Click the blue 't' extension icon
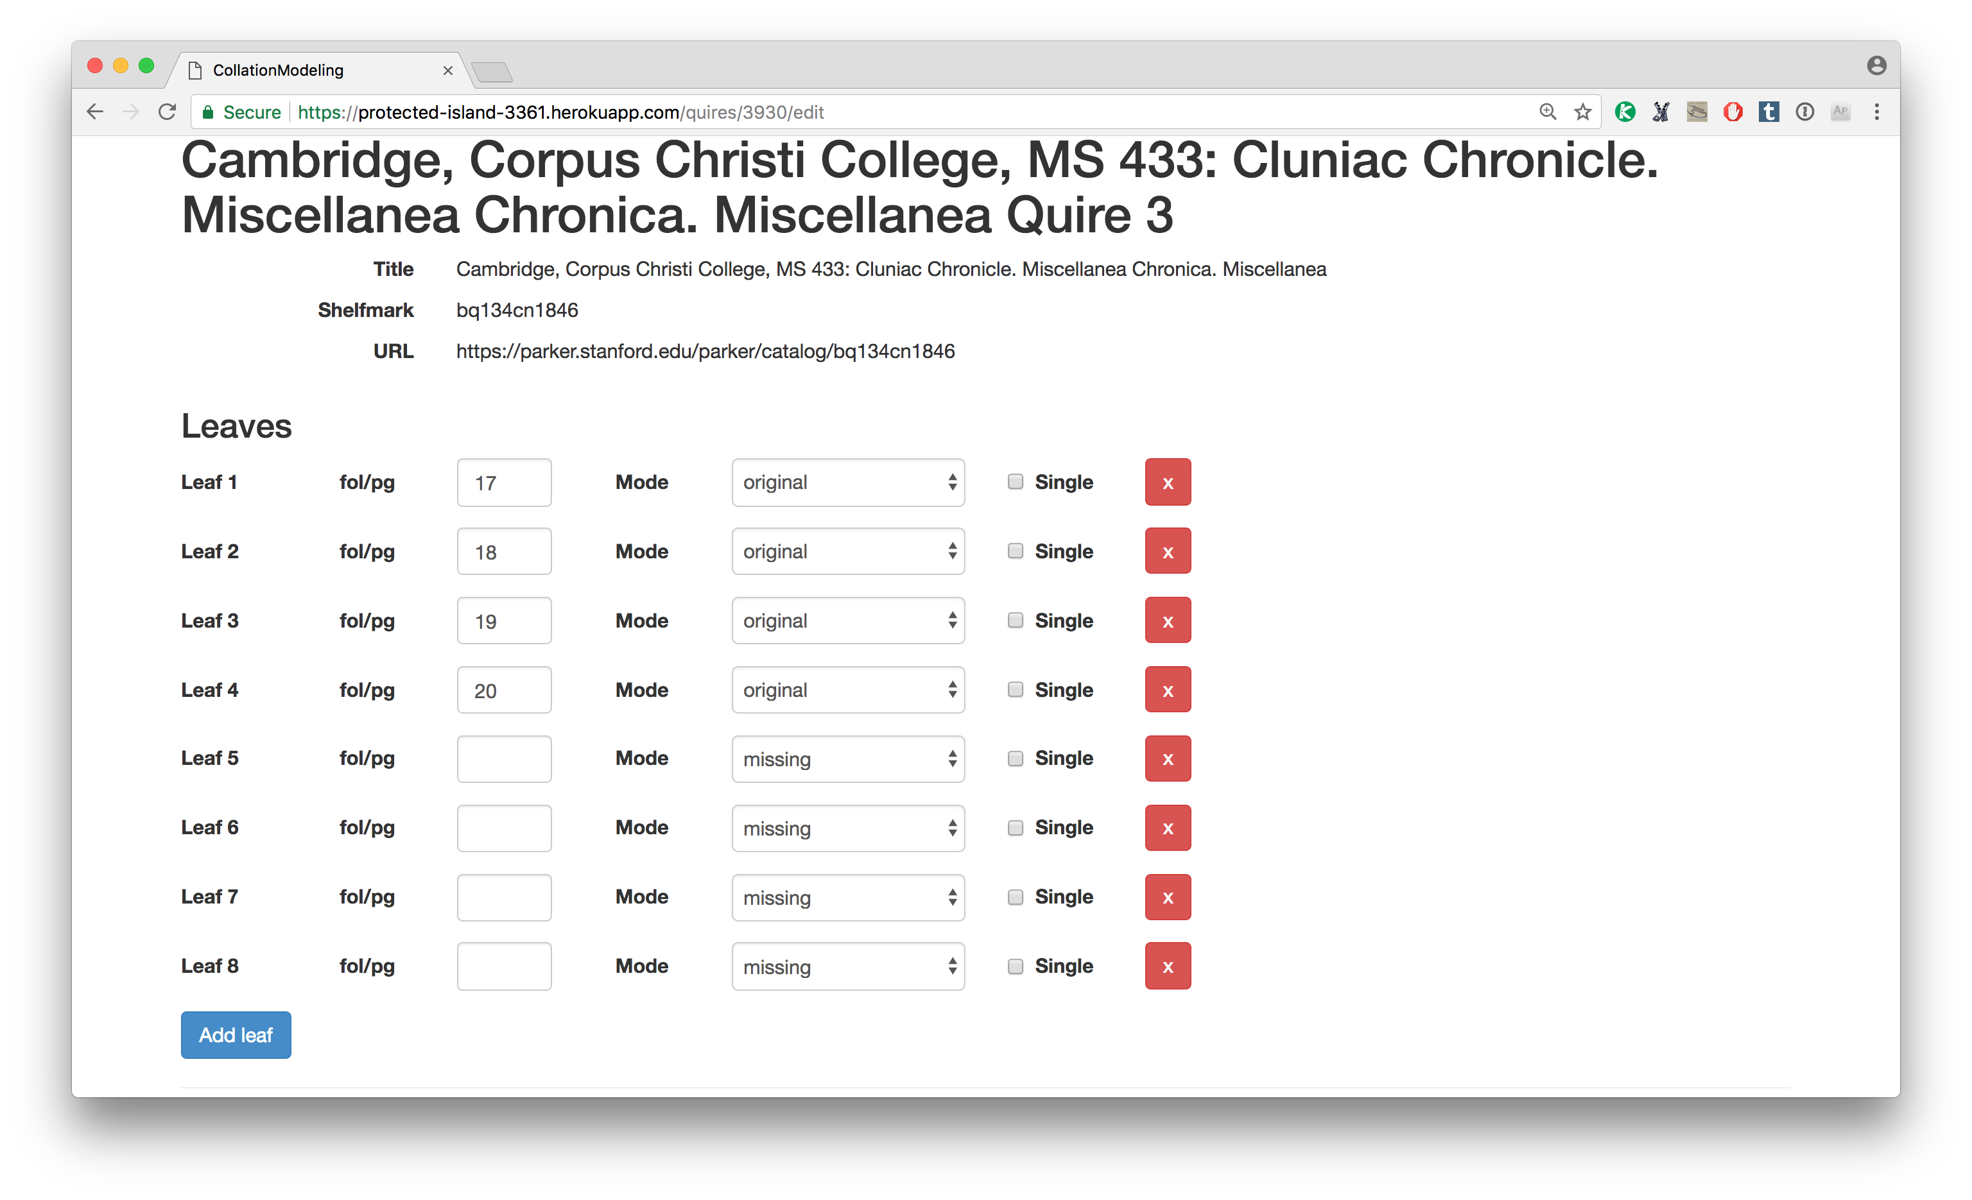Image resolution: width=1972 pixels, height=1200 pixels. click(1769, 112)
